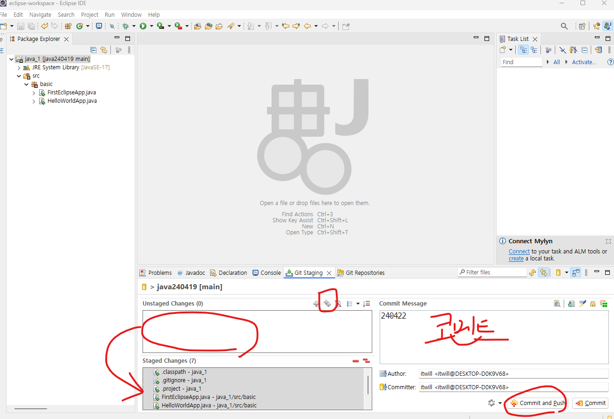Collapse the java_1 project node

11,59
